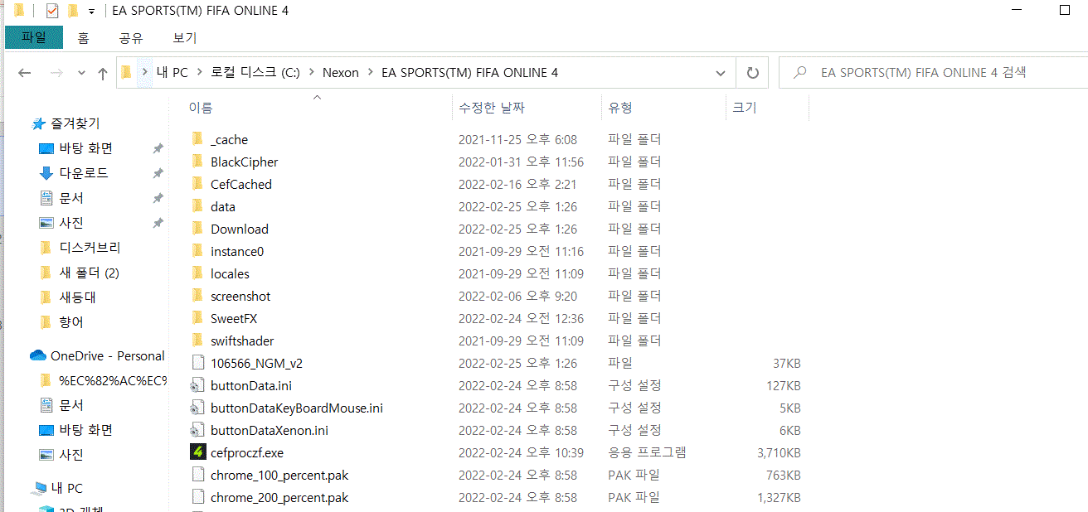Expand the address bar history dropdown
1088x512 pixels.
pos(721,73)
